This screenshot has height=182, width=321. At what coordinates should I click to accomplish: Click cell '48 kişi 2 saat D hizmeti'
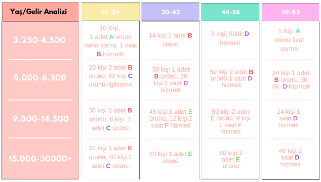(x=290, y=157)
